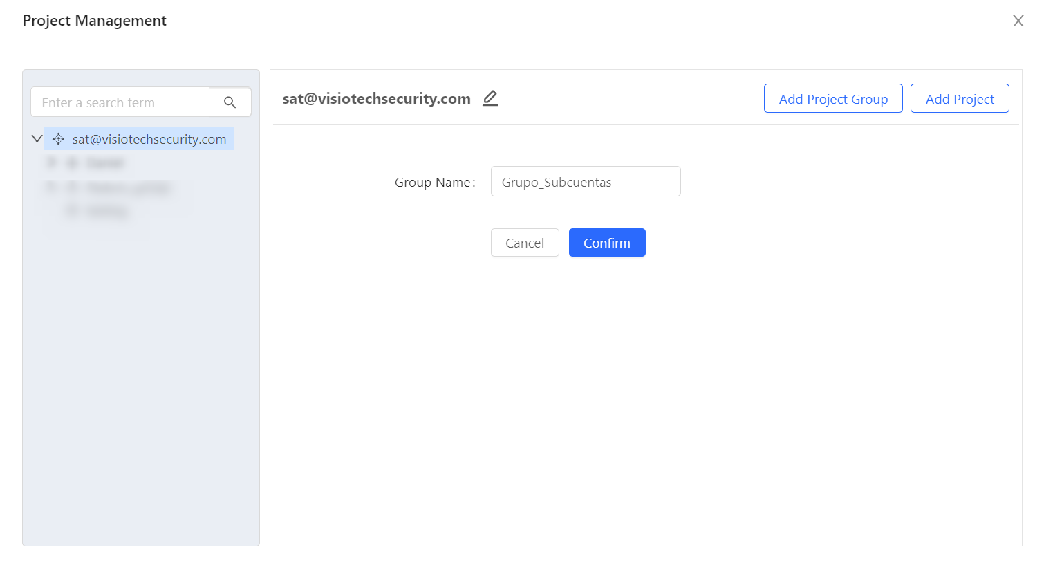Screen dimensions: 1044x561
Task: Expand the first blurred child group arrow
Action: coord(51,163)
